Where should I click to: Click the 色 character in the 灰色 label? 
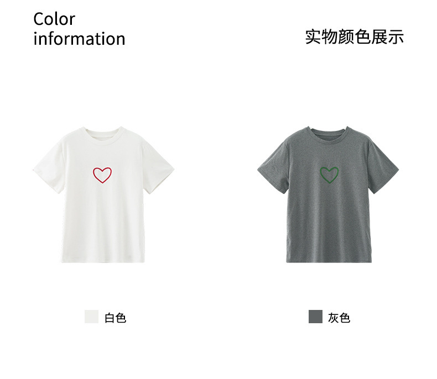pos(345,318)
